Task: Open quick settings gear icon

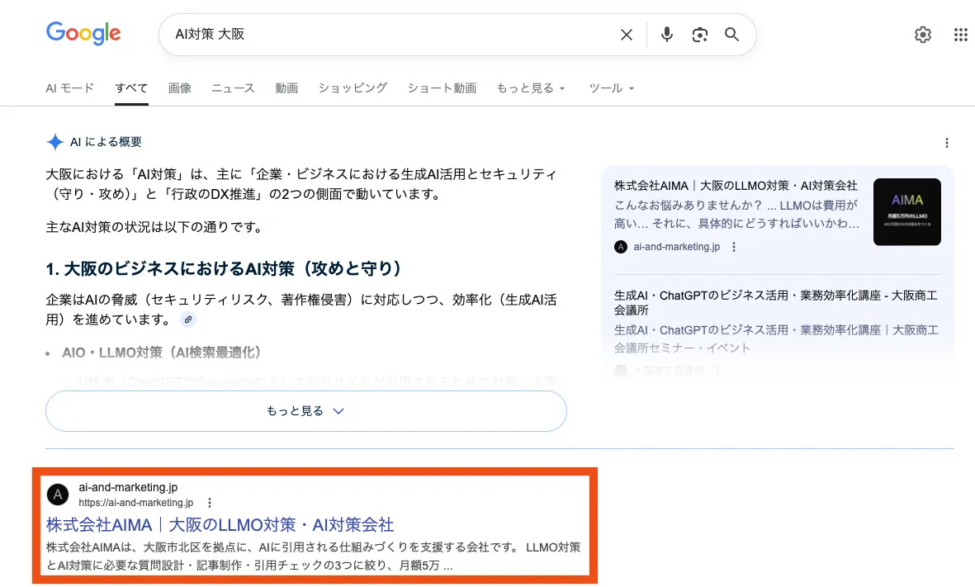Action: click(x=923, y=35)
